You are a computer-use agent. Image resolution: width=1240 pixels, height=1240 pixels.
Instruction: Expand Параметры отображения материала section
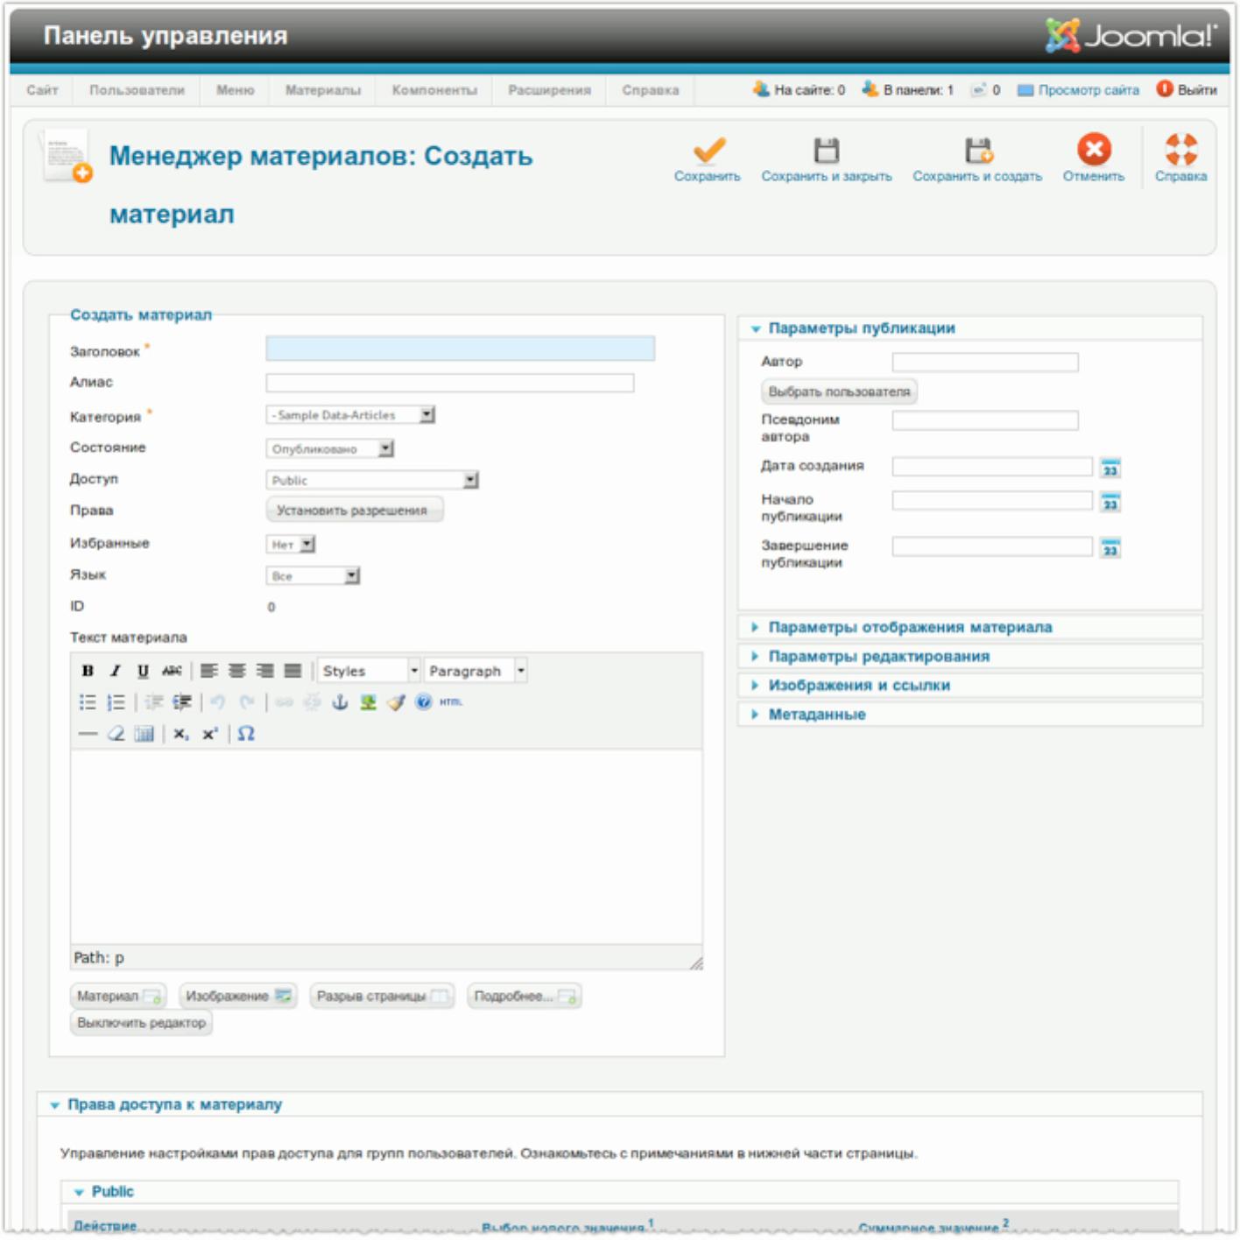[910, 627]
